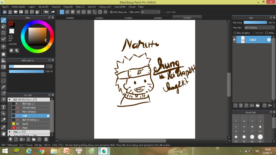Open the Tệp(F) menu
This screenshot has height=155, width=276.
coord(5,7)
